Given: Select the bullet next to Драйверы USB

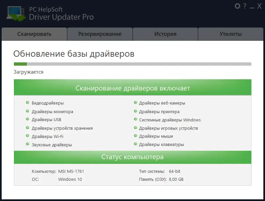Looking at the screenshot, I should (27, 120).
